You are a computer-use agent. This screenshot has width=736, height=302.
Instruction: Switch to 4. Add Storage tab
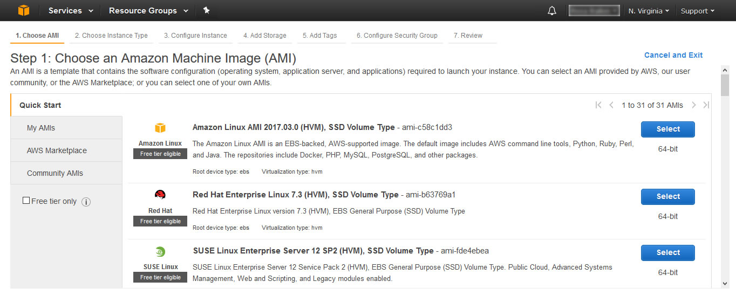[x=264, y=36]
